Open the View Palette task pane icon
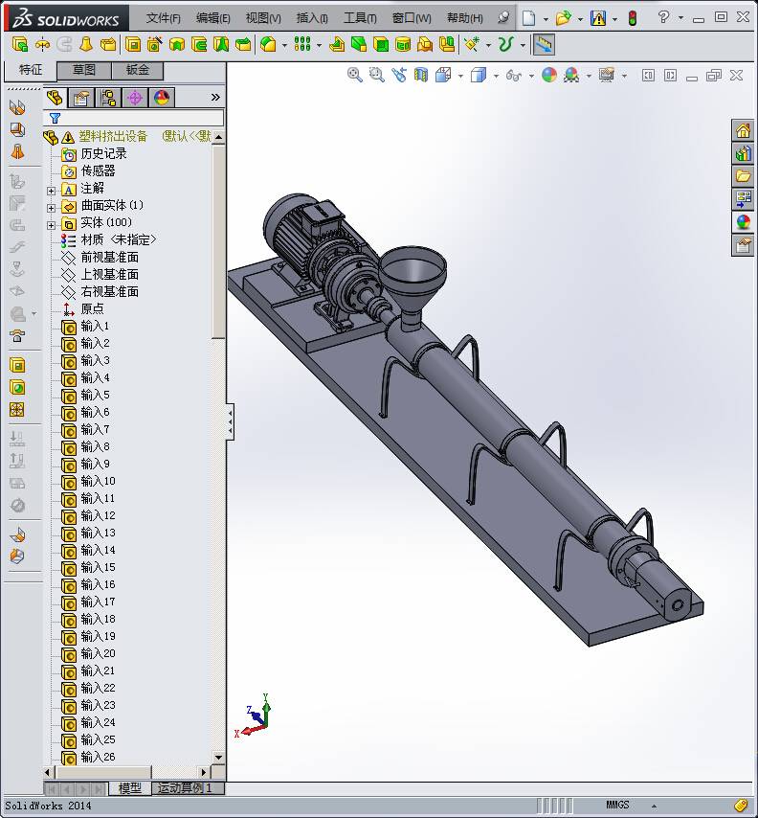This screenshot has width=758, height=818. (x=743, y=199)
